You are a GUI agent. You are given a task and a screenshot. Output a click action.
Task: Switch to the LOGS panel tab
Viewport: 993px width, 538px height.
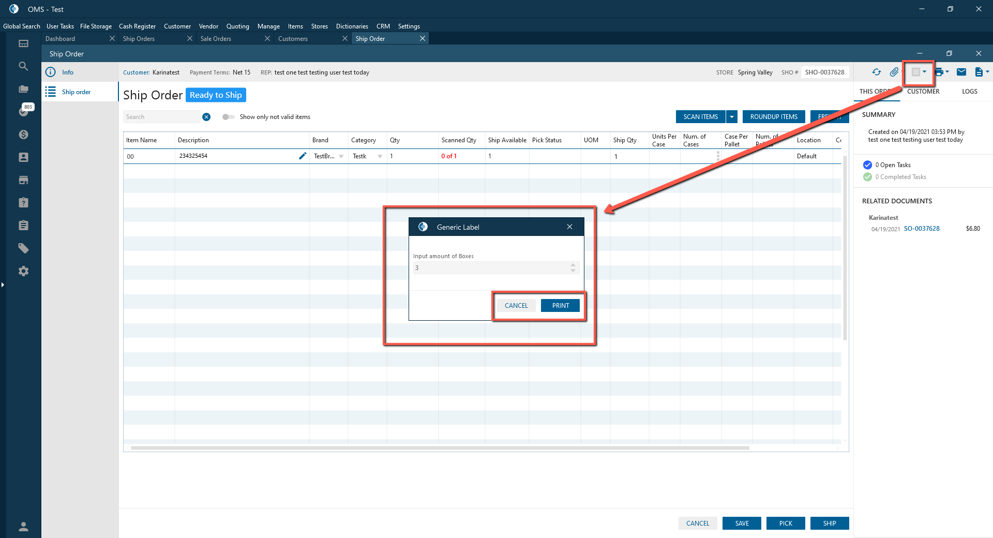[x=970, y=92]
